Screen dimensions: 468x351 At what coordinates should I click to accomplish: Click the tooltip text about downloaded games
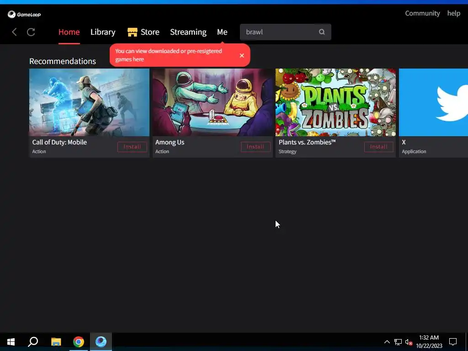pyautogui.click(x=168, y=55)
